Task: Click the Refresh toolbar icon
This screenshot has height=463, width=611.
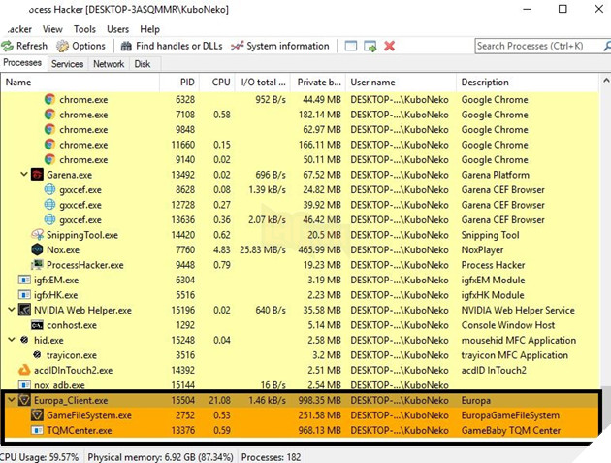Action: point(8,46)
